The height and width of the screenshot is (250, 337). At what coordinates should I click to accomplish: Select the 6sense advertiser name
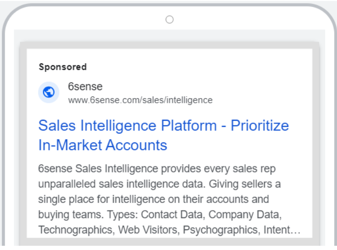85,86
